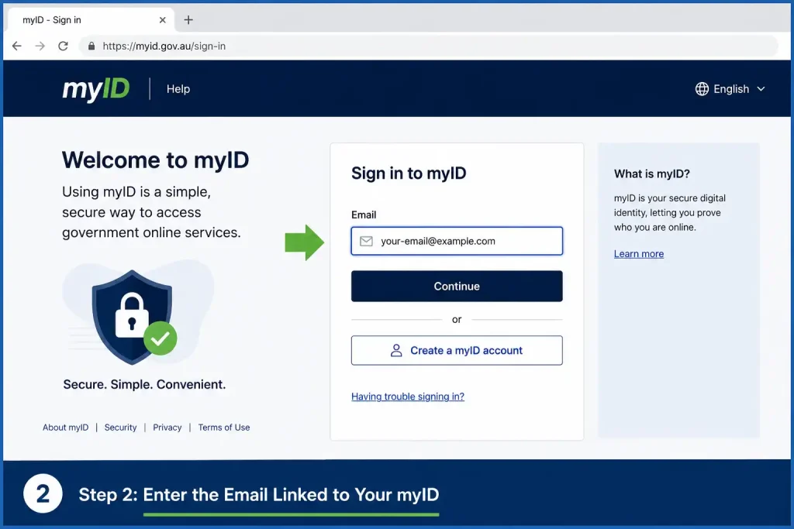The image size is (794, 529).
Task: Click the envelope icon in Email field
Action: [366, 241]
